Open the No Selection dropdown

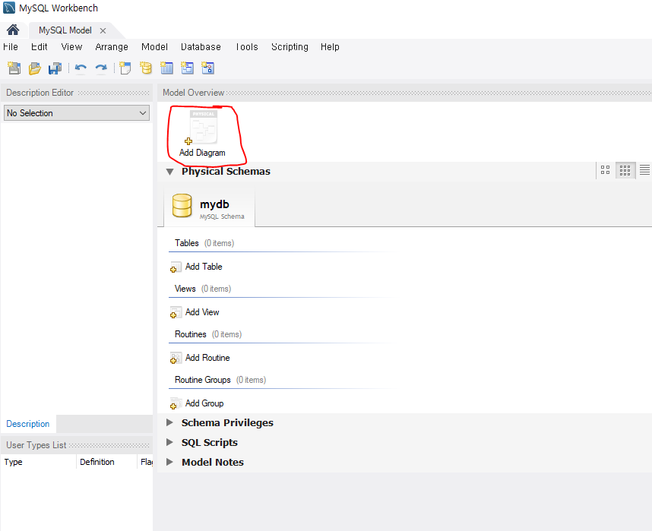[x=77, y=113]
